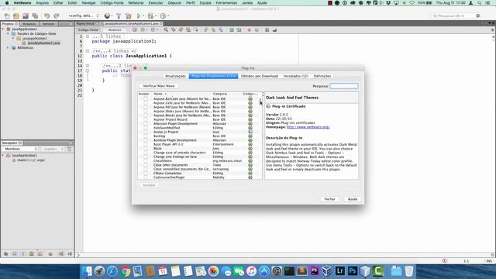Image resolution: width=496 pixels, height=279 pixels.
Task: Open the Photoshop icon in the Dock
Action: 353,271
